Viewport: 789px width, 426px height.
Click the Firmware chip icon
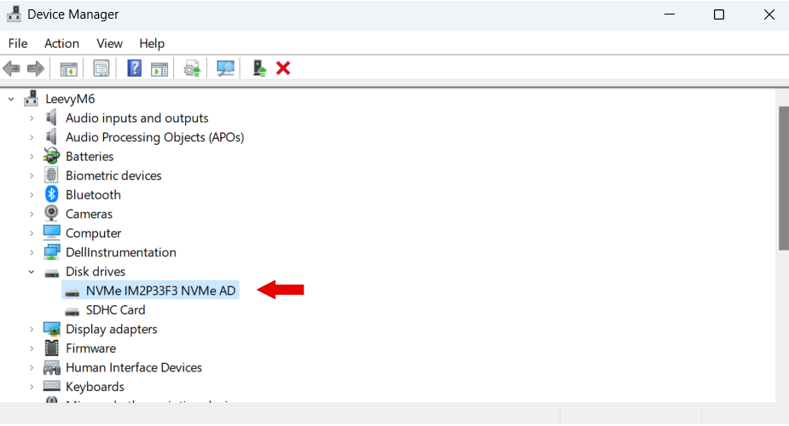click(51, 348)
